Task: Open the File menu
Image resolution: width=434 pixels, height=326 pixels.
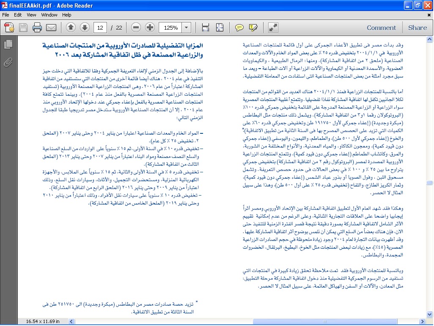Action: coord(5,15)
